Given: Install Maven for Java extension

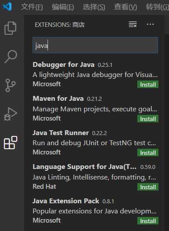Looking at the screenshot, I should click(148, 119).
